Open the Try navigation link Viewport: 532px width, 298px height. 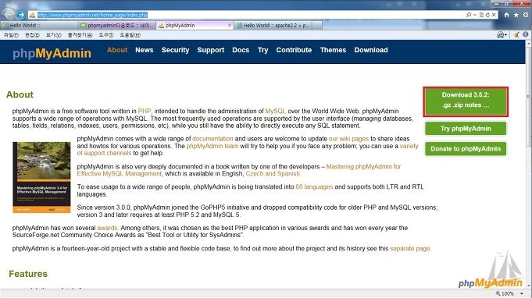tap(262, 50)
